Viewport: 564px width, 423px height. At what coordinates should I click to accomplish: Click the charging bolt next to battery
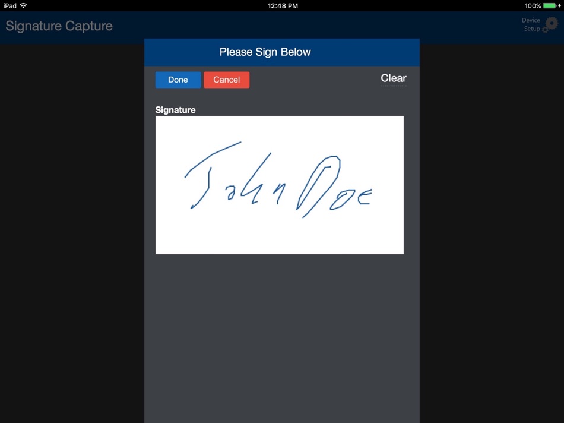click(560, 5)
